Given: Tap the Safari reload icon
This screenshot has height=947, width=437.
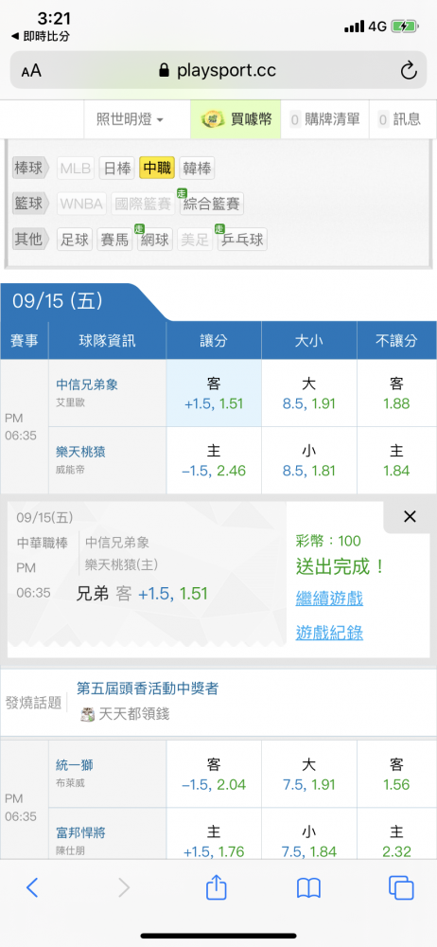Looking at the screenshot, I should [x=409, y=71].
